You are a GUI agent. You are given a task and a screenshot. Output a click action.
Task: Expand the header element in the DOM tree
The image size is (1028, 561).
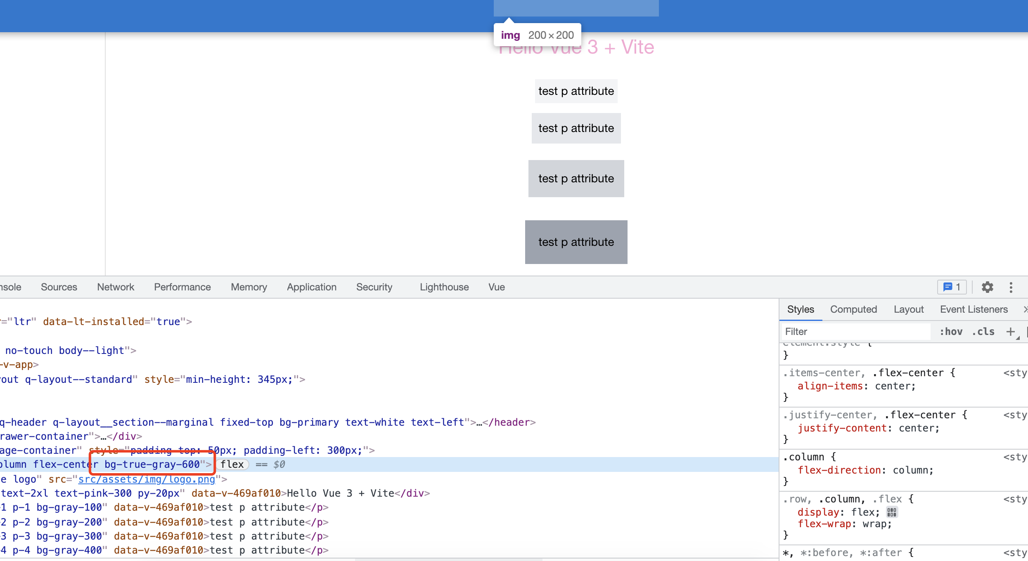point(479,422)
